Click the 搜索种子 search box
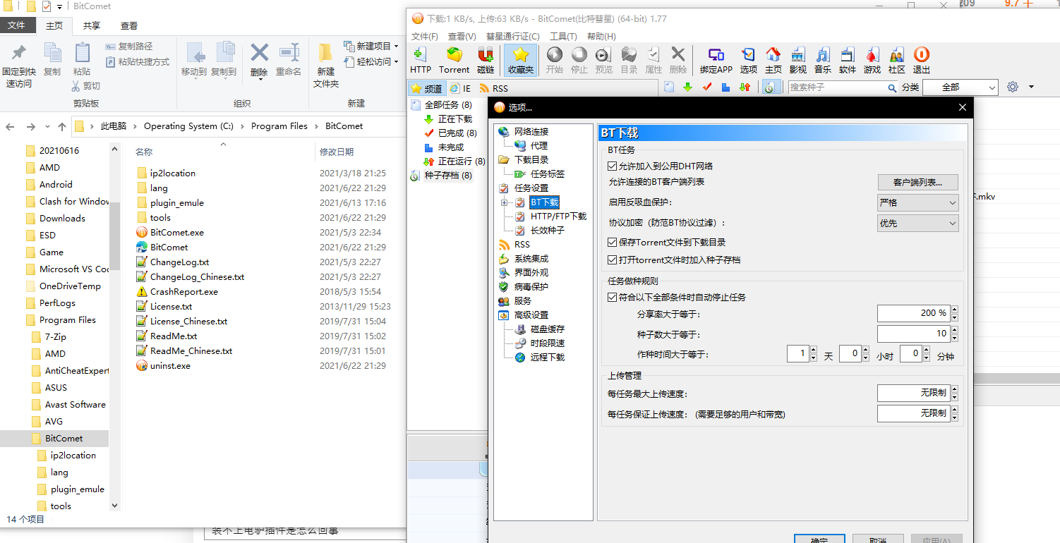 836,87
